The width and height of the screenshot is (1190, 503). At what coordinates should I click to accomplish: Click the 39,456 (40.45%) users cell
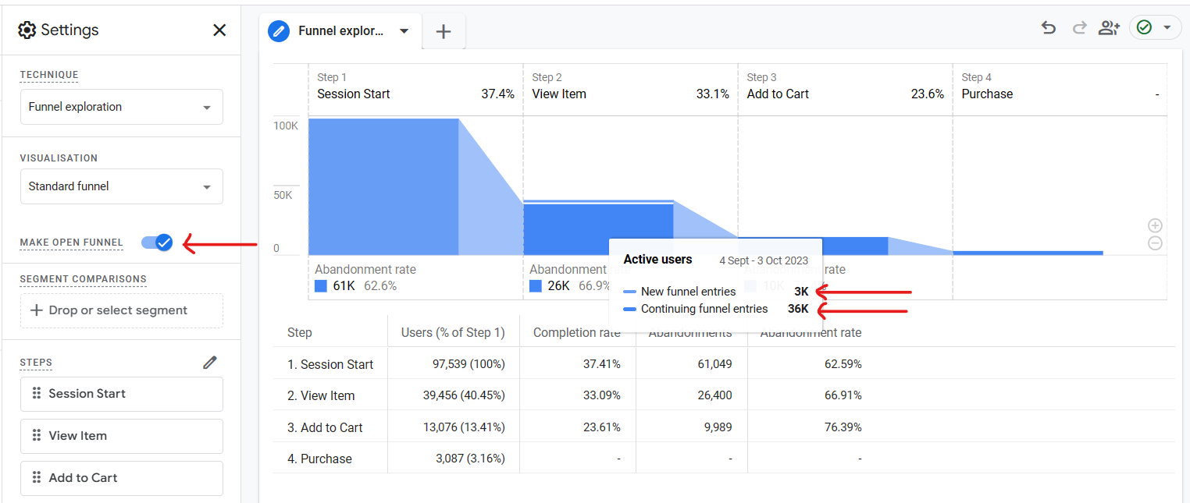click(464, 395)
